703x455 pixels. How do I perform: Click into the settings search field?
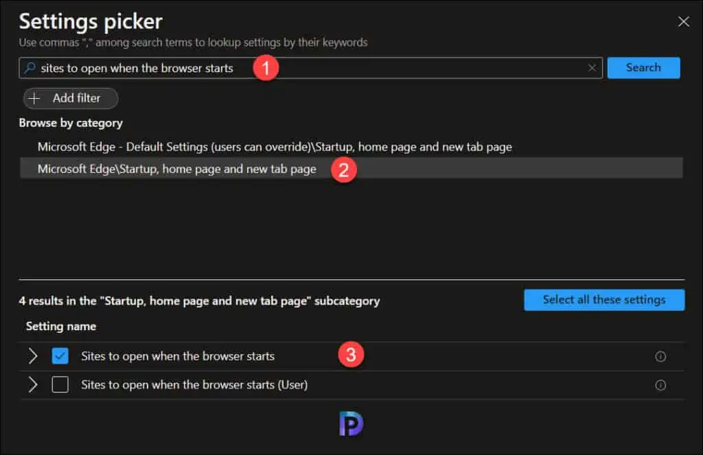(x=310, y=68)
